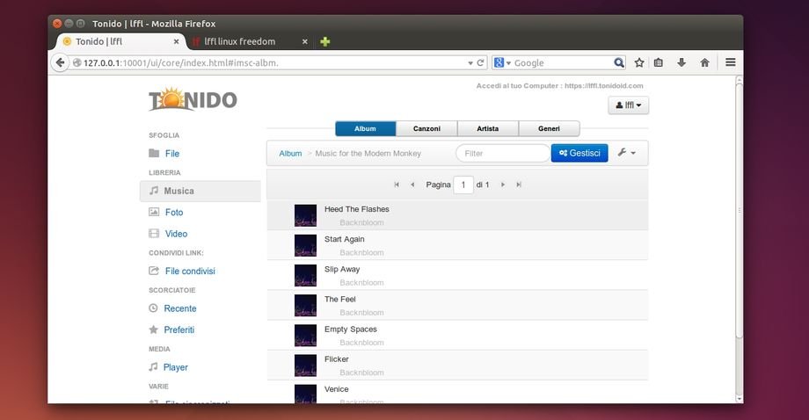This screenshot has height=420, width=809.
Task: Open the wrench settings dropdown
Action: click(627, 153)
